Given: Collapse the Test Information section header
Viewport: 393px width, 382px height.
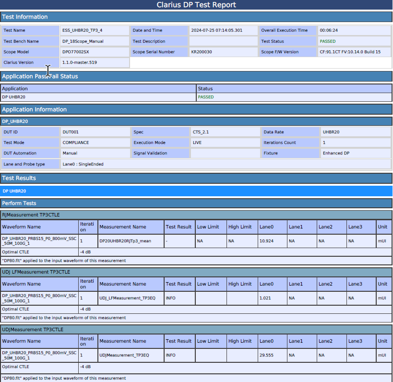Looking at the screenshot, I should pos(25,17).
